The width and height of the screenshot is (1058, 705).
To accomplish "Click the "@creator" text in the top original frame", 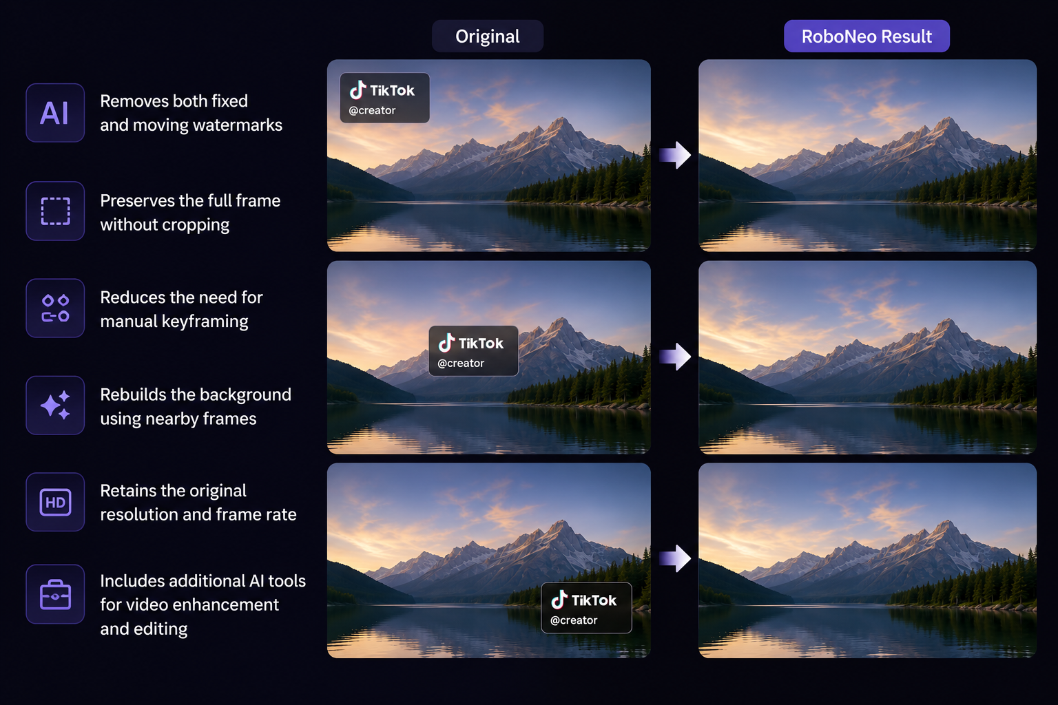I will [372, 111].
